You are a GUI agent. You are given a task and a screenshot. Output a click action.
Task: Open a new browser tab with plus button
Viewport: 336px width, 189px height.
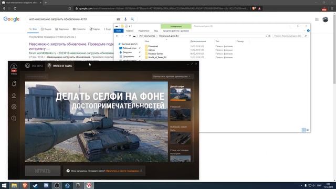click(x=46, y=3)
